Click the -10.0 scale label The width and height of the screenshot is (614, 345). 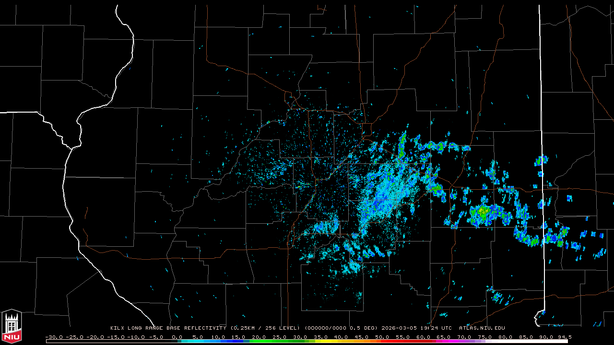[x=136, y=337]
